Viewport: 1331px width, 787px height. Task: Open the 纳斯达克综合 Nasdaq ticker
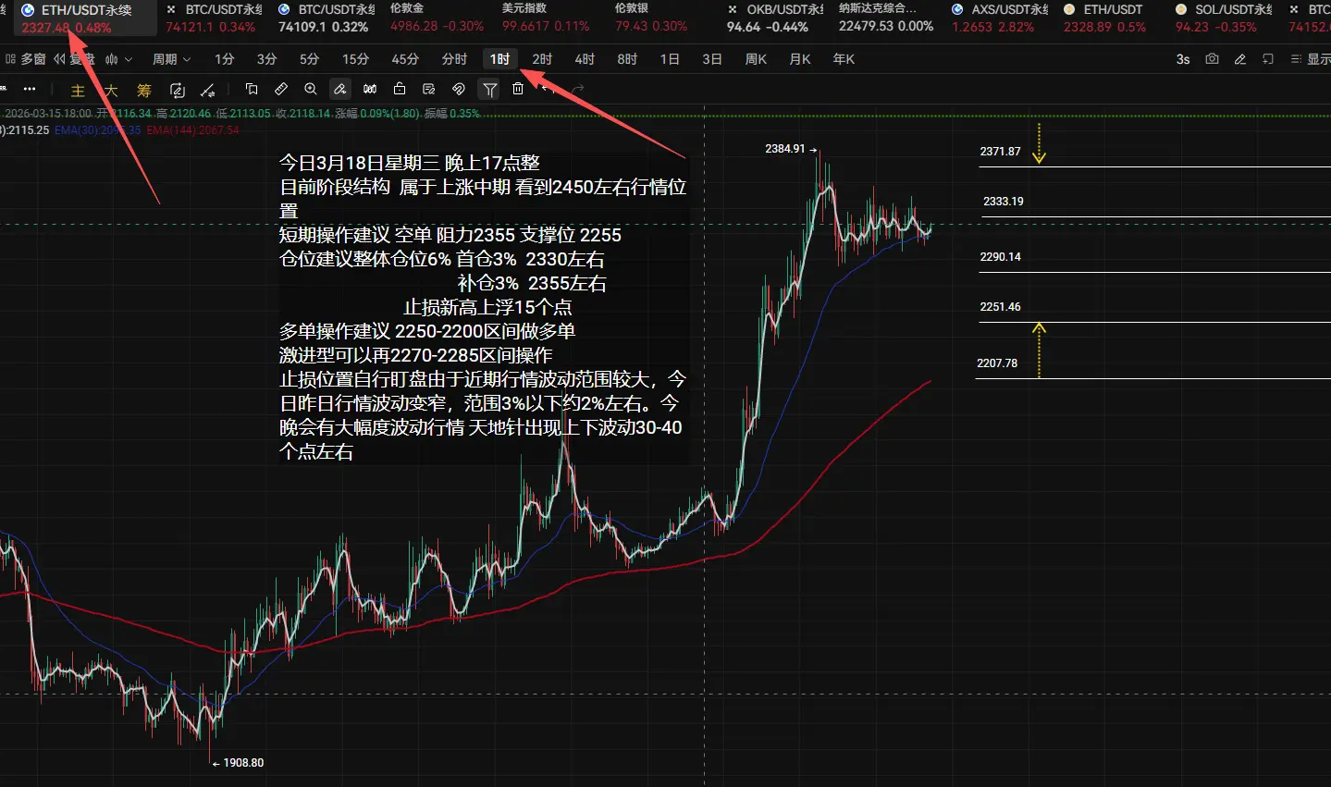point(886,18)
